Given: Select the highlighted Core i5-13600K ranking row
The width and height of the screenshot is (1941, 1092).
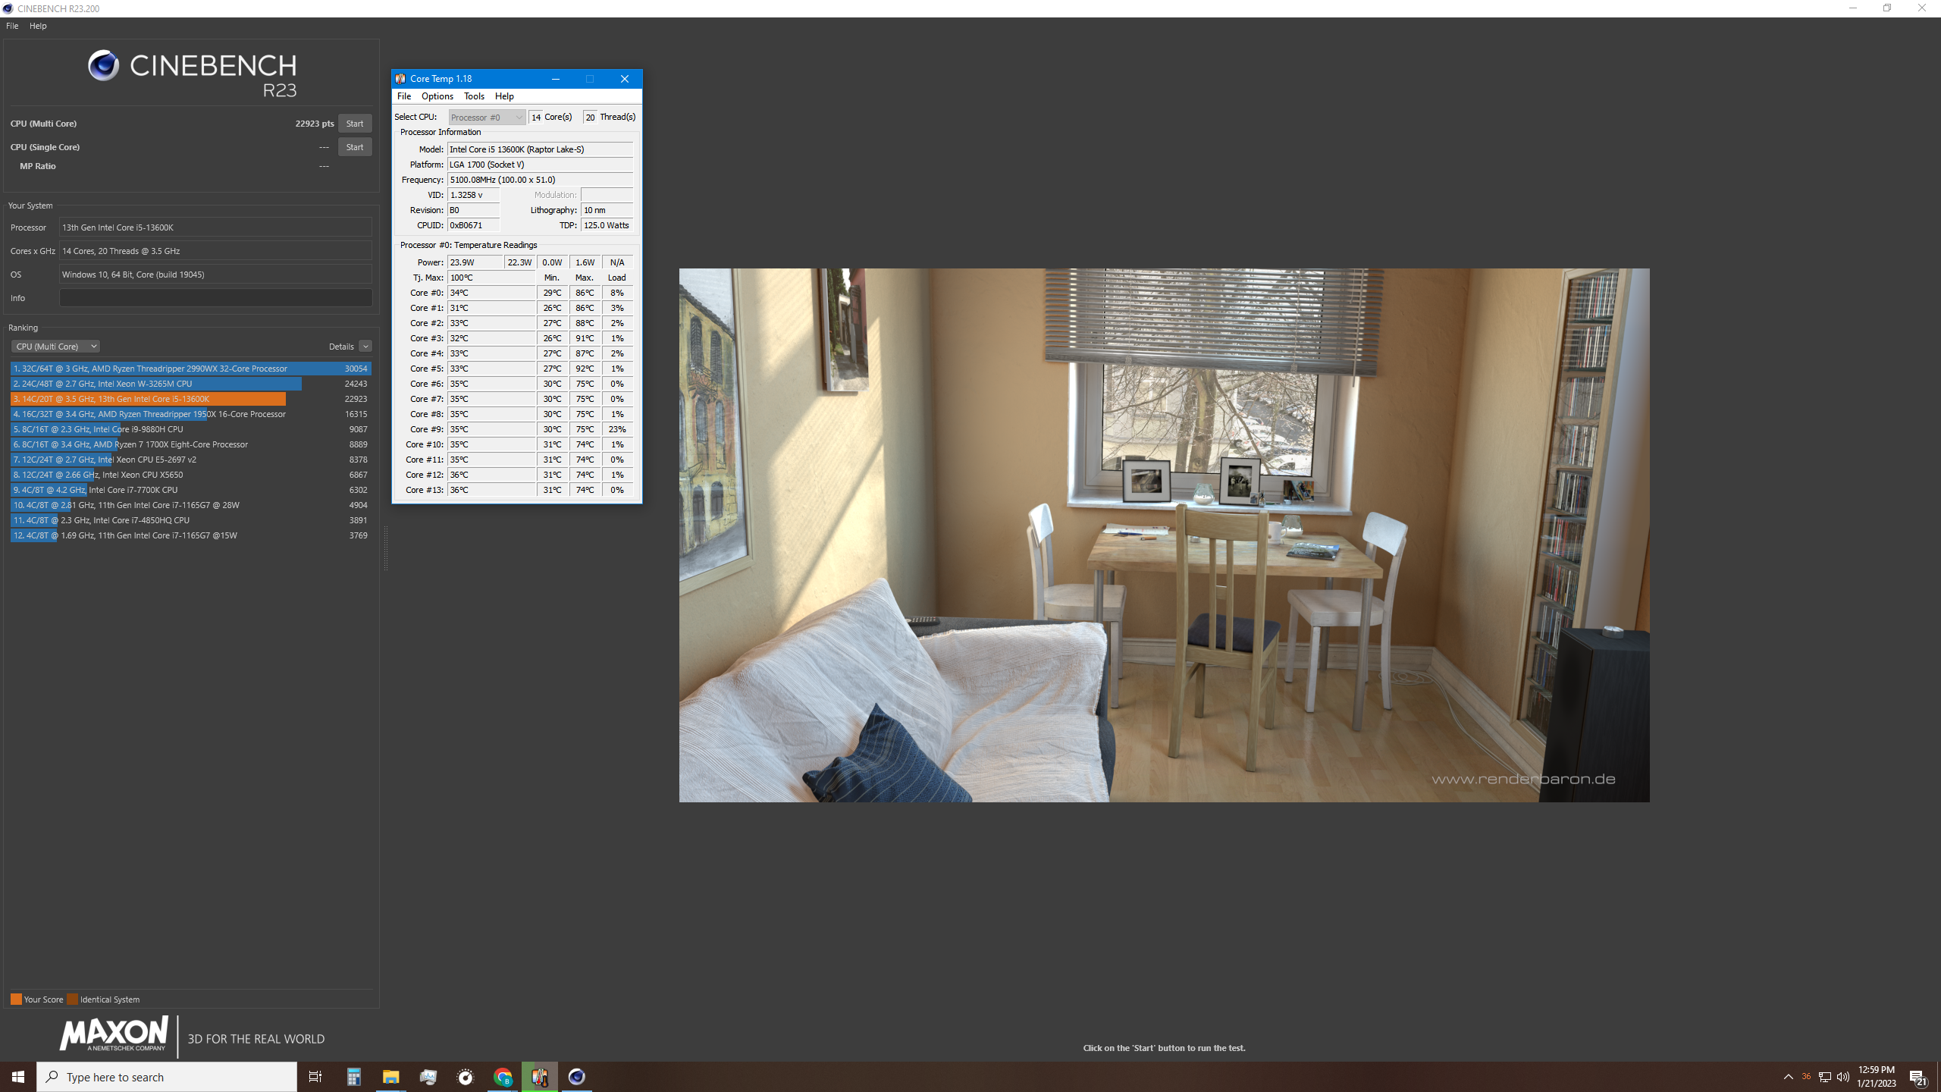Looking at the screenshot, I should pos(190,399).
